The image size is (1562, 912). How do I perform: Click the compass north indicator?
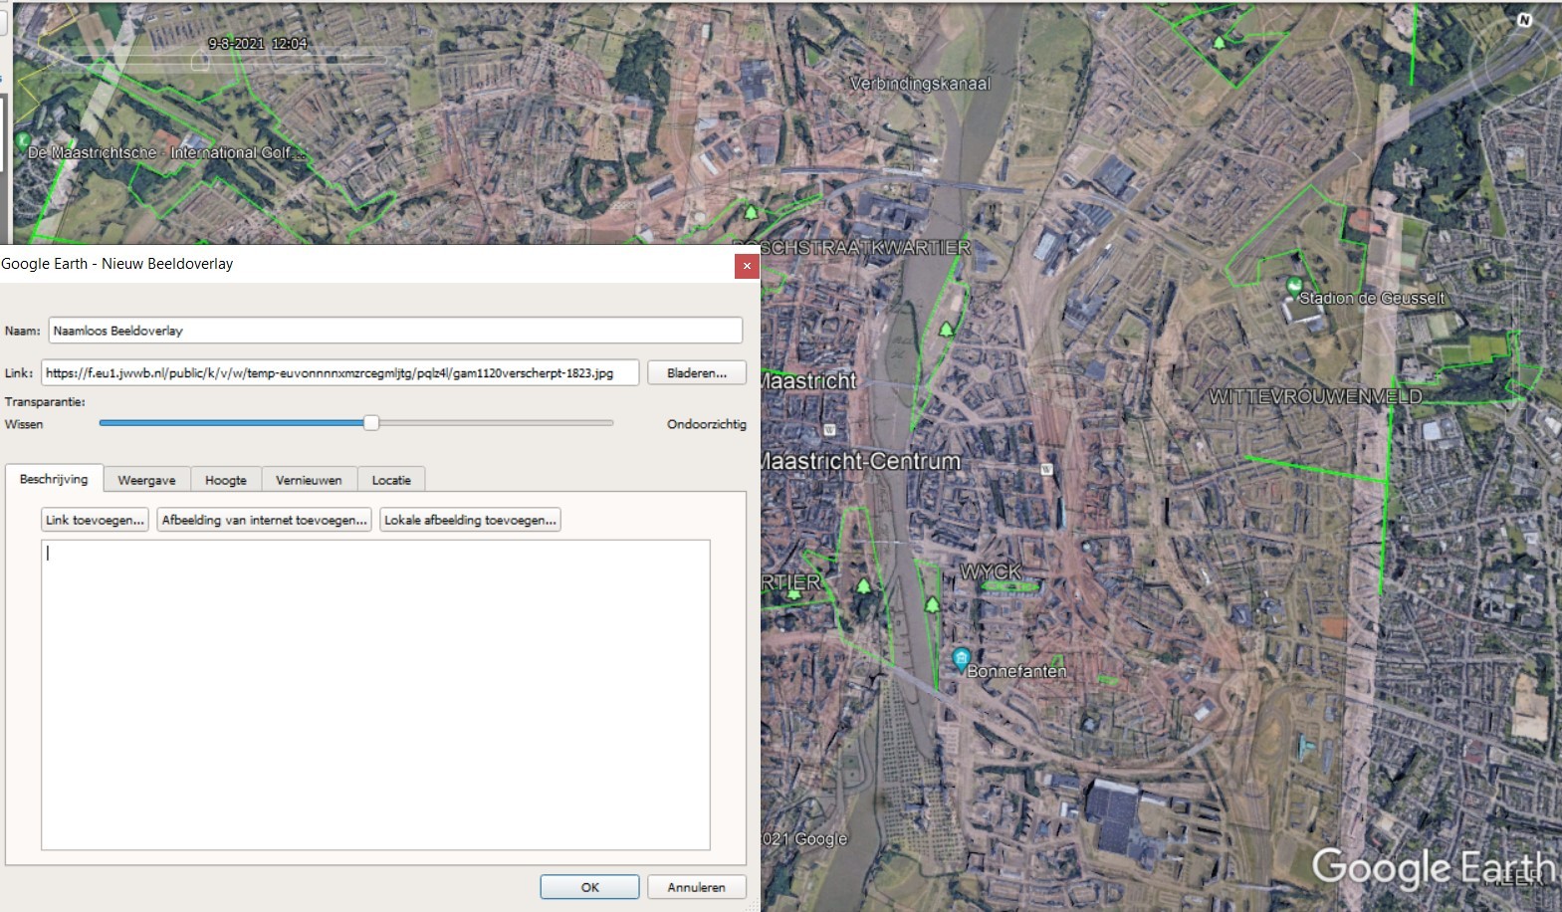1523,20
